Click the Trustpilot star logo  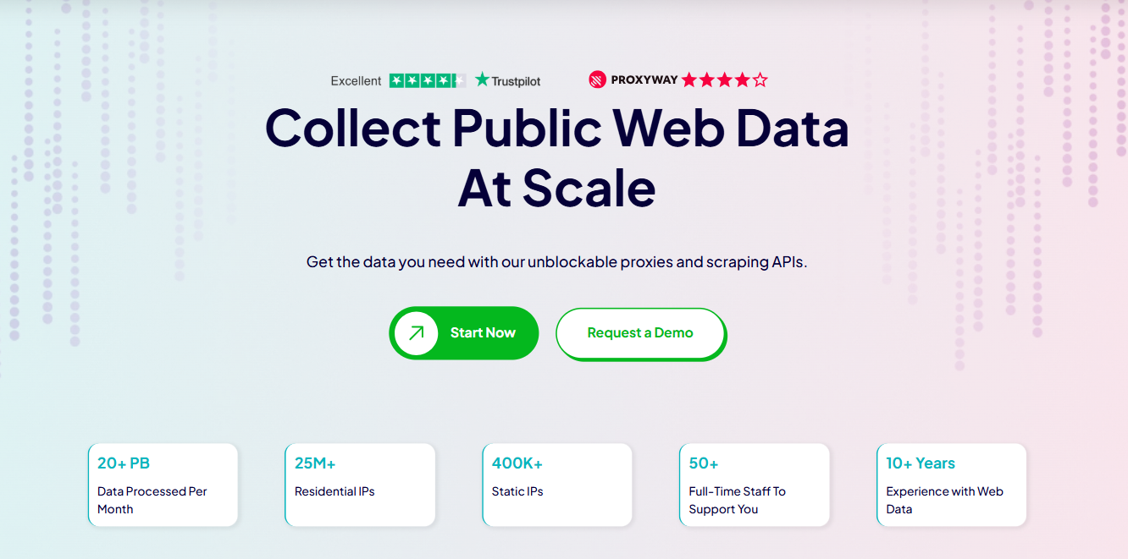pyautogui.click(x=483, y=79)
